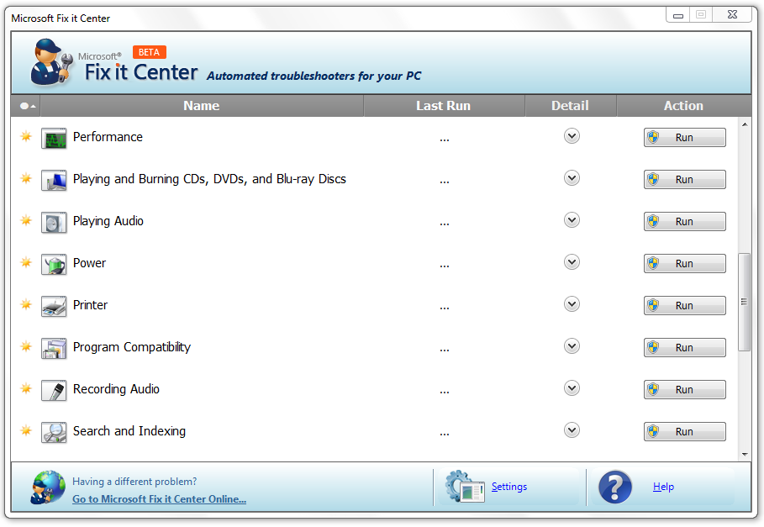Click the Playing Audio speaker icon
This screenshot has width=764, height=527.
[x=54, y=222]
